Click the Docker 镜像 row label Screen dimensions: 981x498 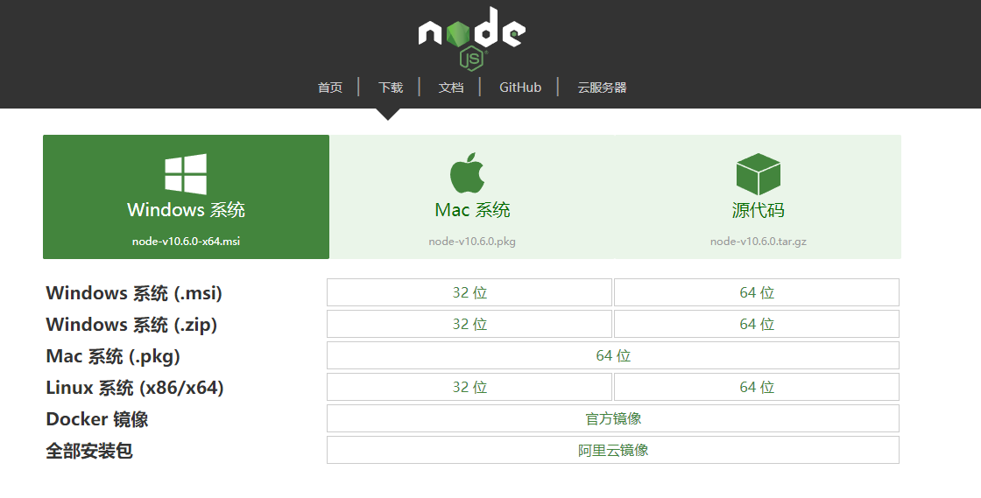(x=97, y=419)
